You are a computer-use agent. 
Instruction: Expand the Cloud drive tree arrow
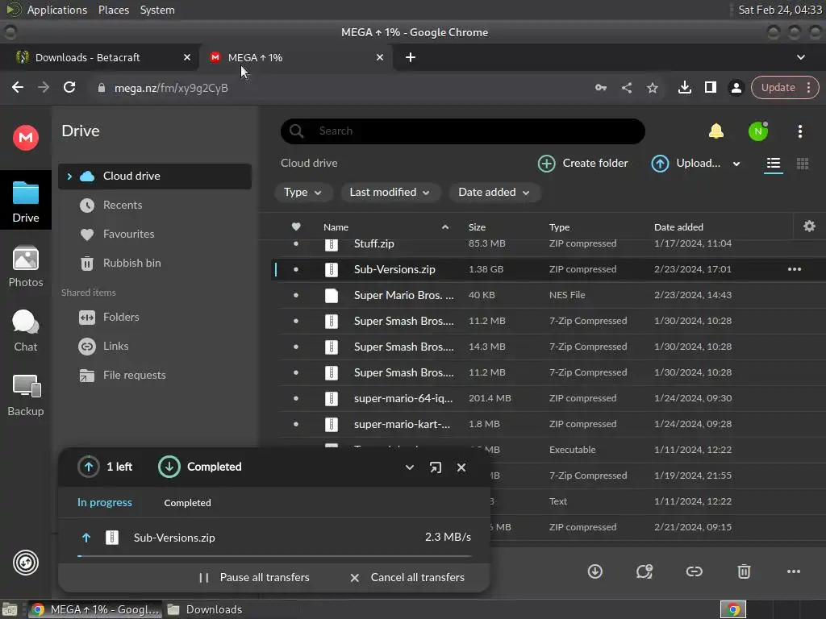coord(69,177)
